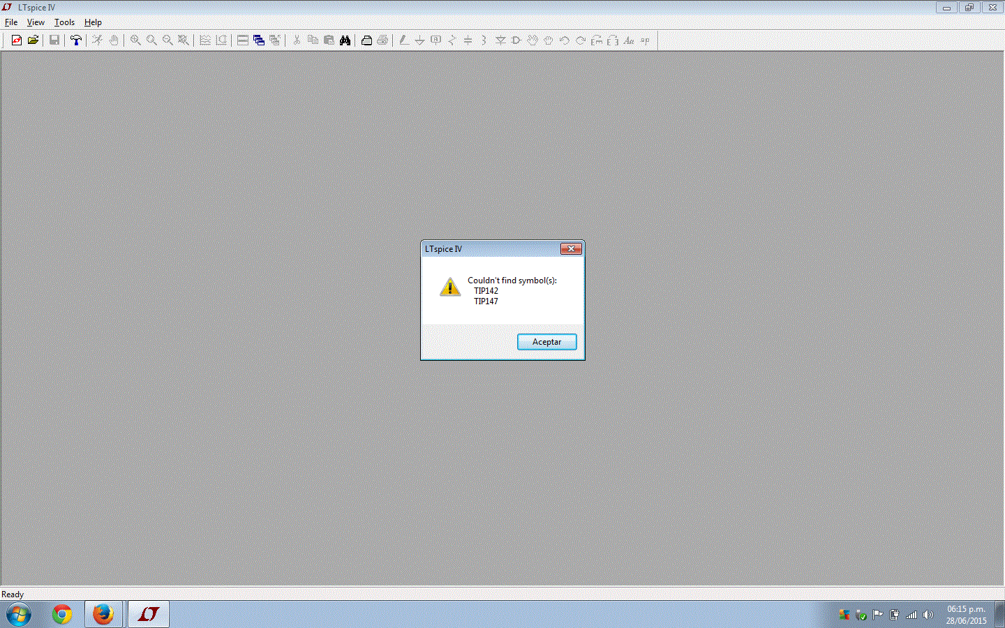Open the Help menu
The height and width of the screenshot is (628, 1005).
click(x=93, y=22)
